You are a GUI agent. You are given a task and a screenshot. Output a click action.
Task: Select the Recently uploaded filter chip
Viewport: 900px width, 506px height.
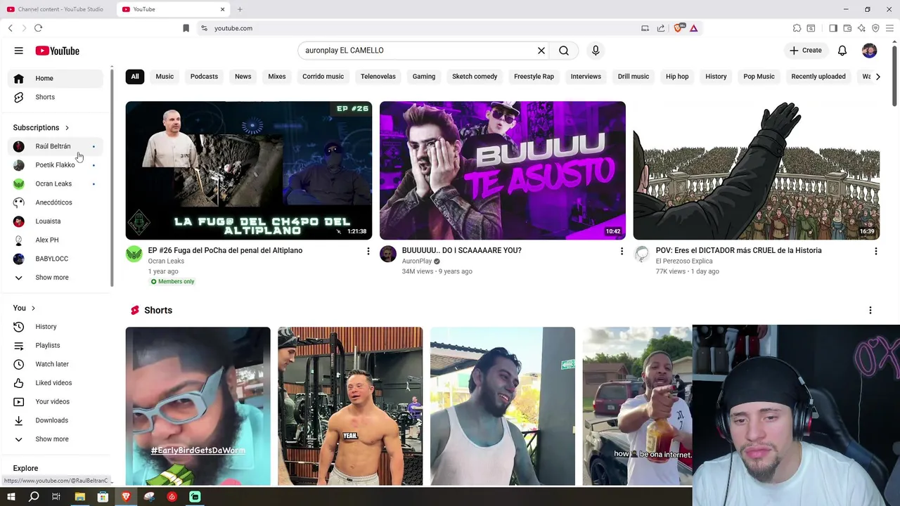click(818, 77)
